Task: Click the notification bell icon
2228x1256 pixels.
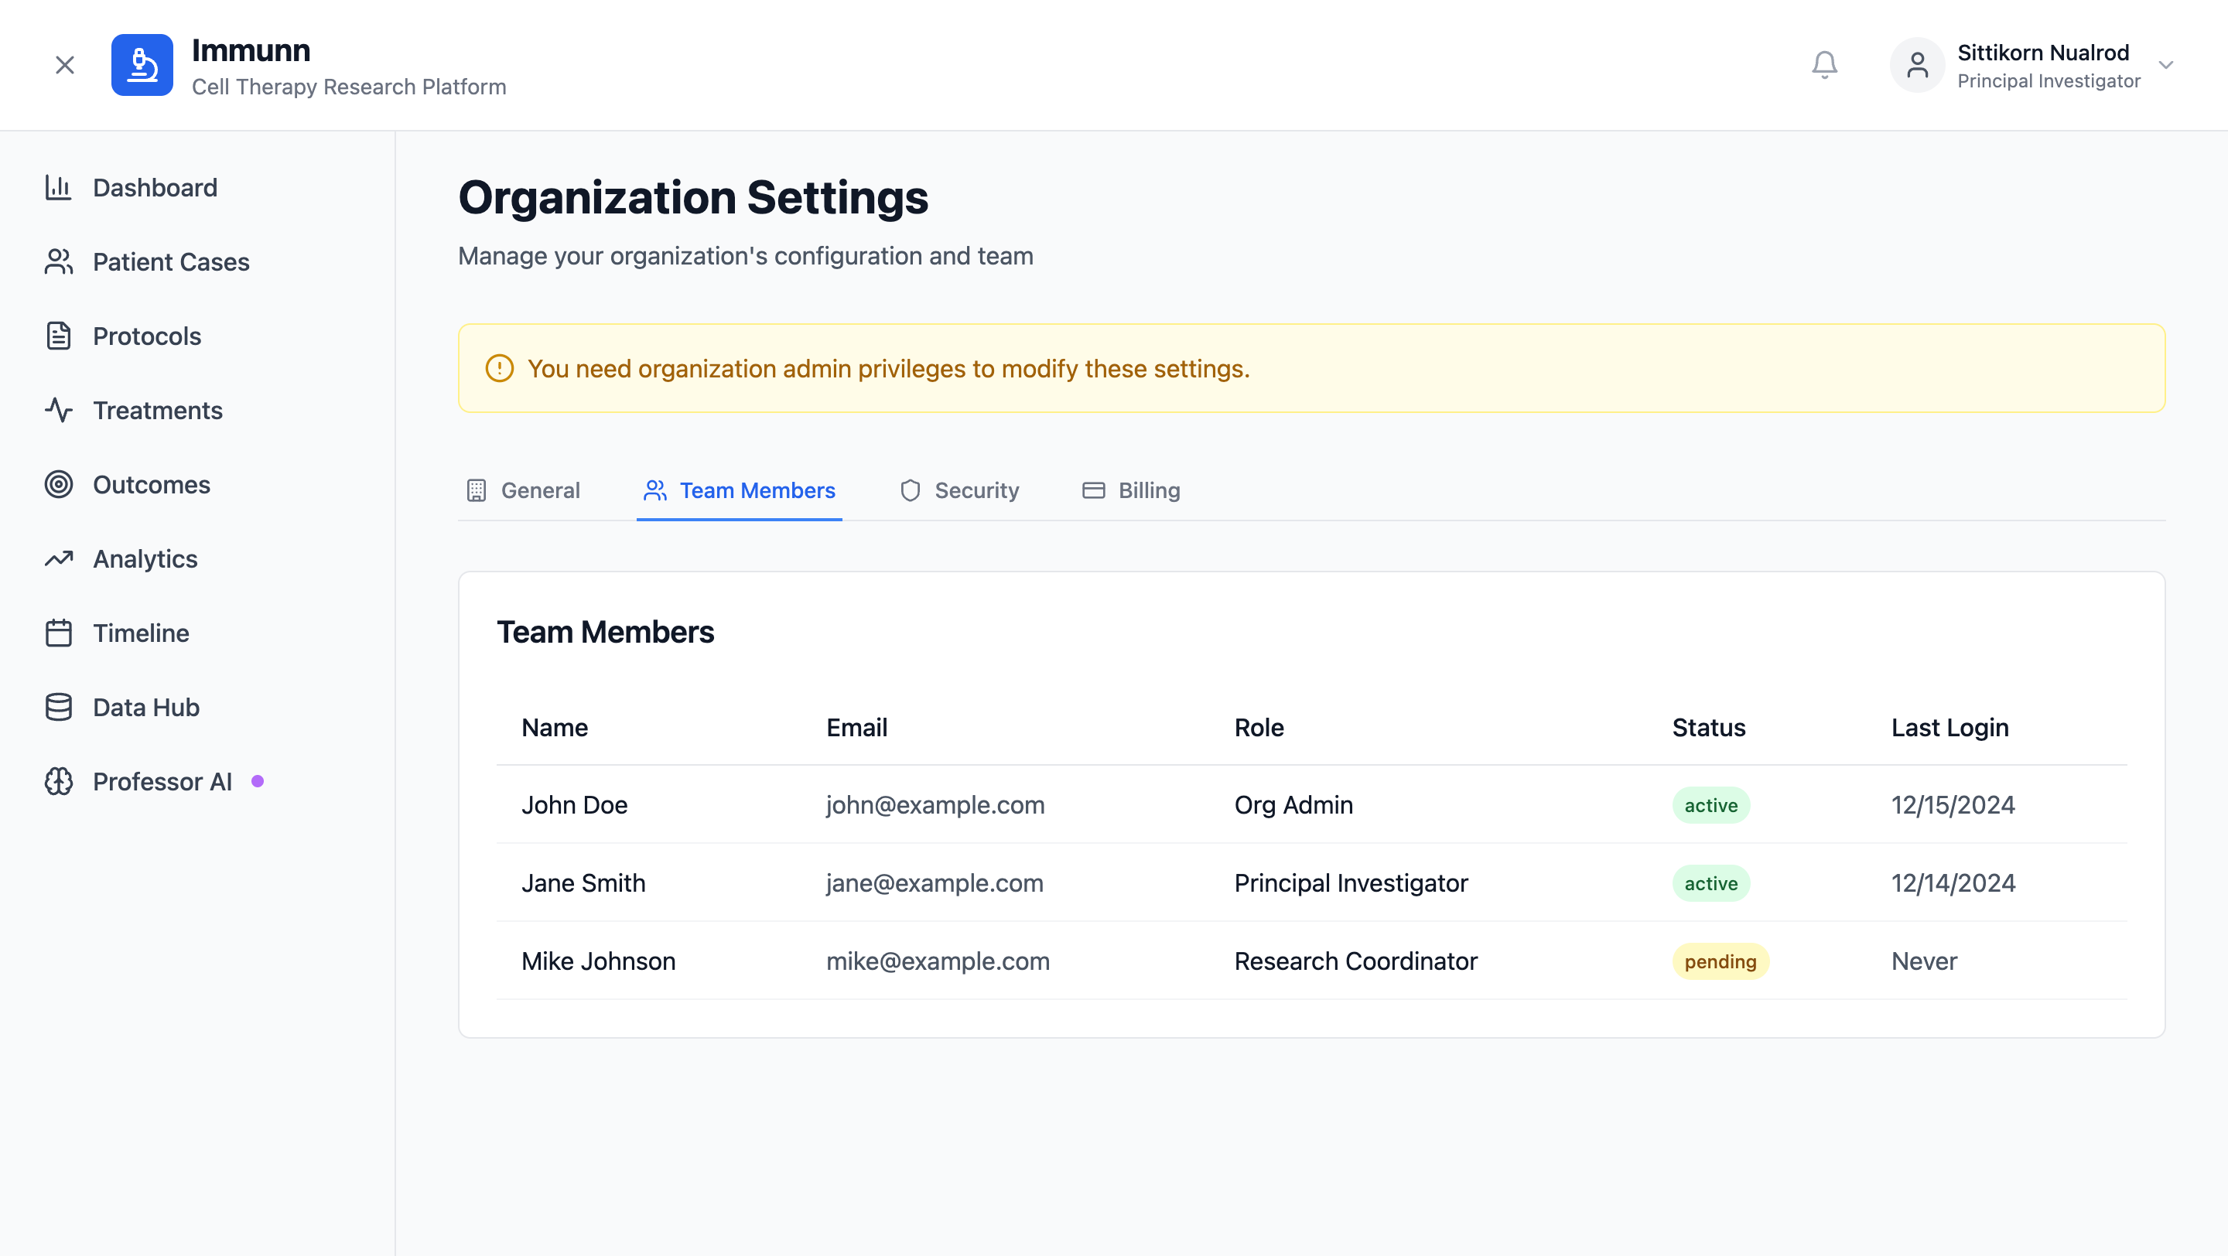Action: click(1824, 65)
